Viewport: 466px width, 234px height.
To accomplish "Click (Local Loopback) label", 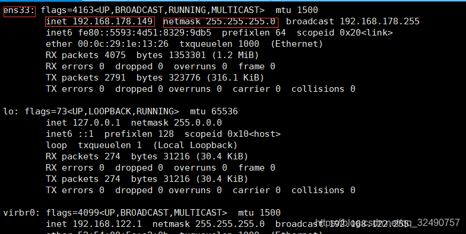I will tap(195, 145).
